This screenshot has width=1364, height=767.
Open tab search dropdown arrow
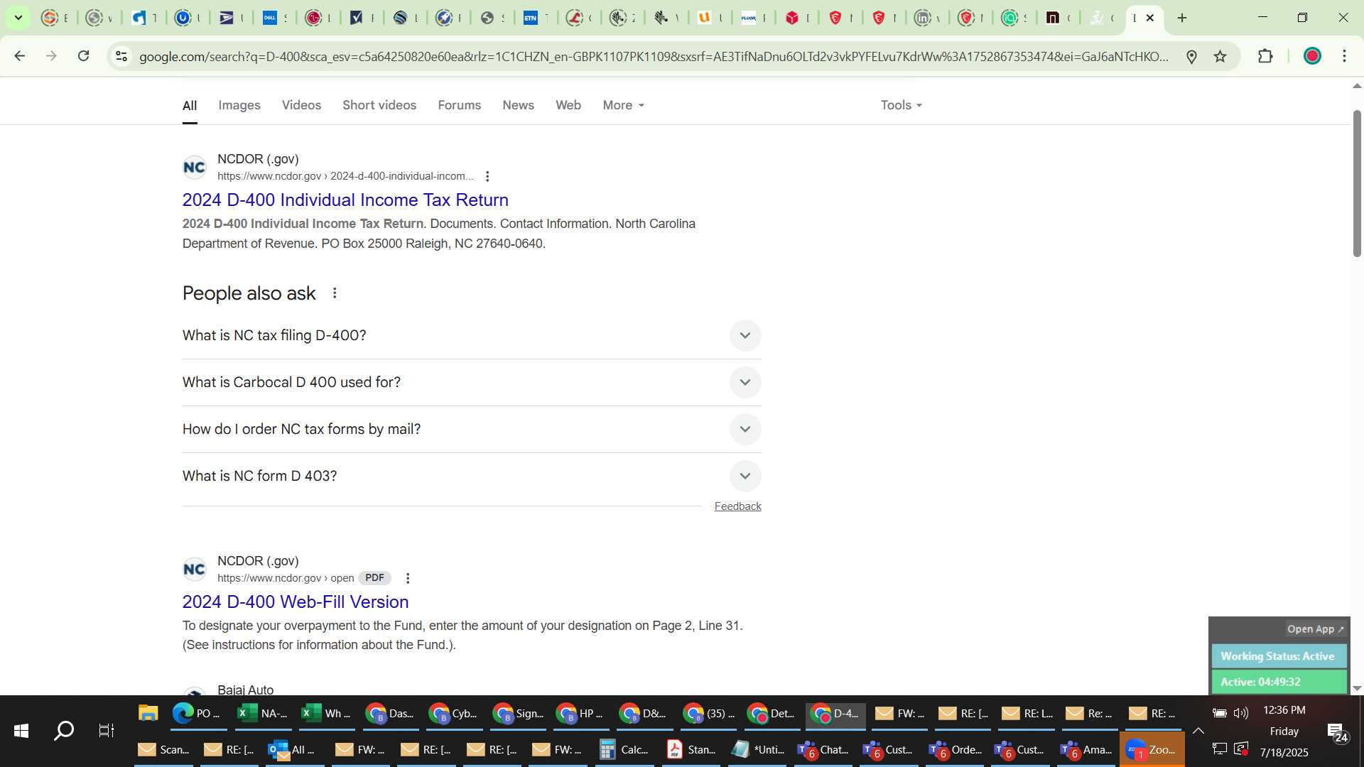[x=18, y=18]
